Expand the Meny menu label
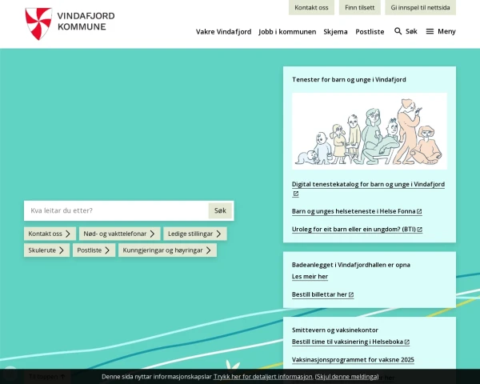480x384 pixels. 446,31
